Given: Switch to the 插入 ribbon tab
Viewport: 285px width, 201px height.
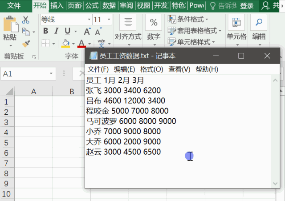Looking at the screenshot, I should 57,6.
